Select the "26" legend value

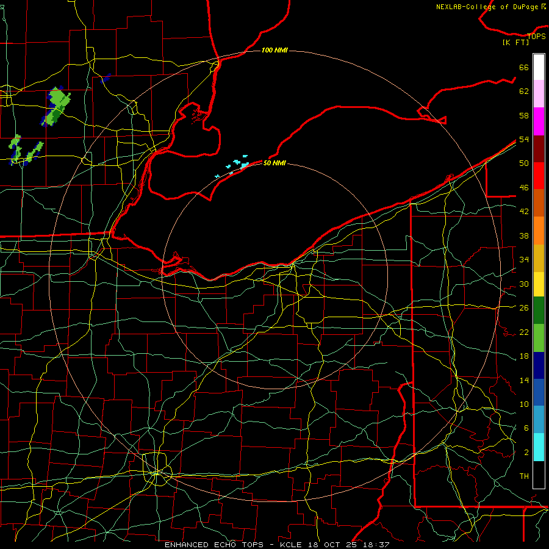click(524, 308)
